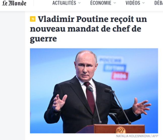Expand the Économie dropdown chevron

(115, 3)
